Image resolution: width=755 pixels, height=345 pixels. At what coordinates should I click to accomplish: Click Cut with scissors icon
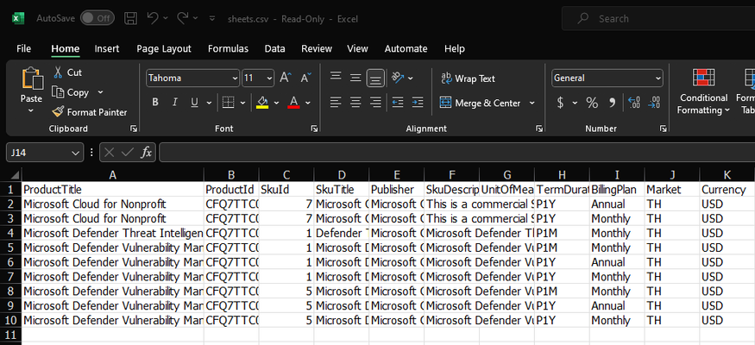coord(67,72)
